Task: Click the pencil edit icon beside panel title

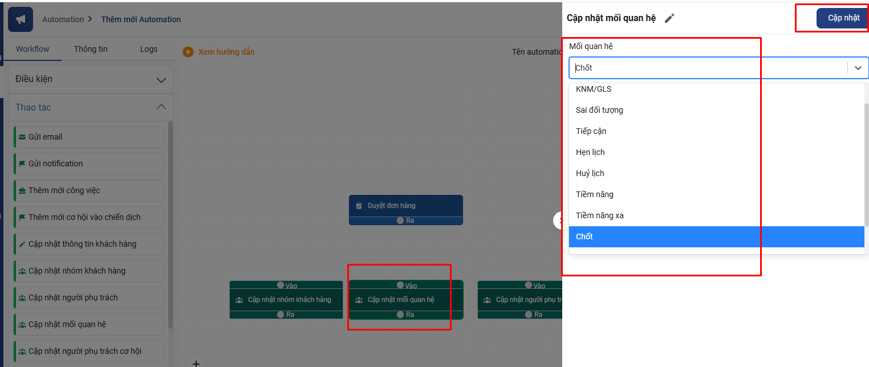Action: point(669,18)
